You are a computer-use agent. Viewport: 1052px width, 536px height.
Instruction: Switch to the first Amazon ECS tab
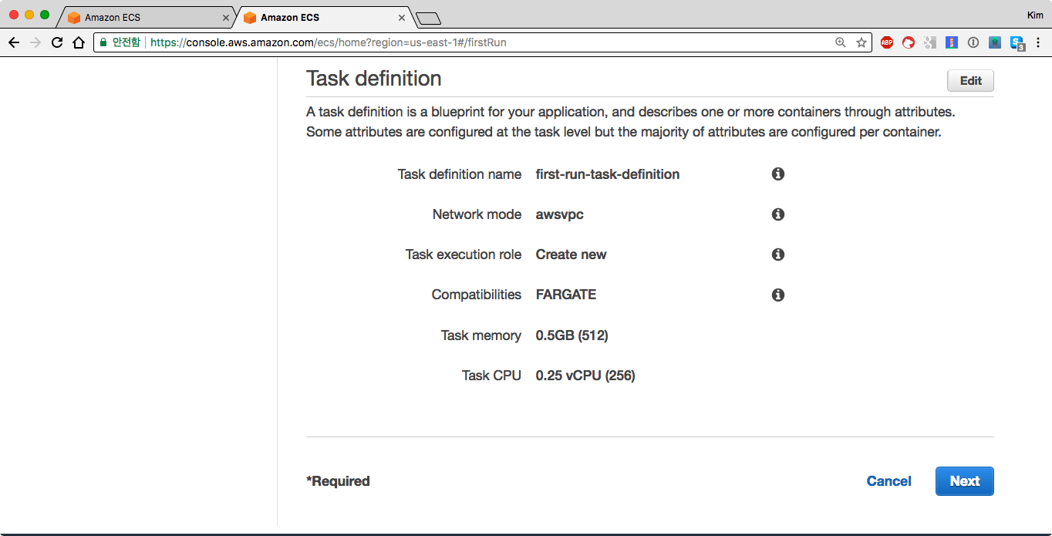tap(139, 17)
